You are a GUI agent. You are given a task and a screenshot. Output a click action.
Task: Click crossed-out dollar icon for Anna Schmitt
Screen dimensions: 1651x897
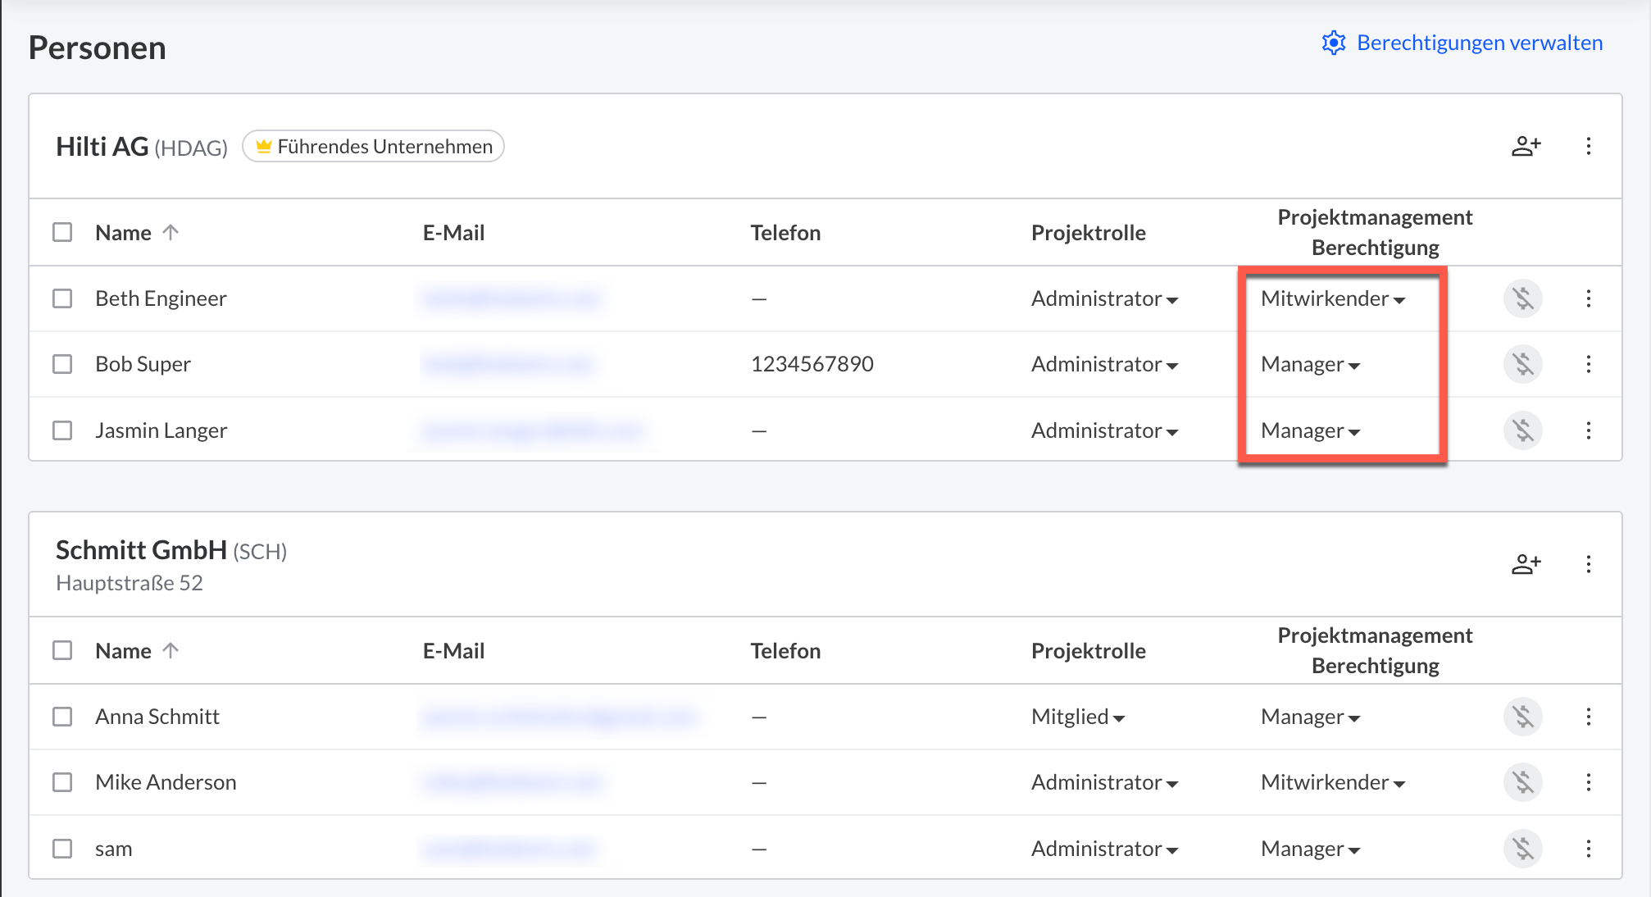pos(1522,717)
